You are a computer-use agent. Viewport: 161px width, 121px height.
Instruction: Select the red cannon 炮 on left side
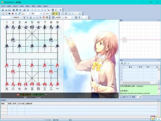click(13, 71)
